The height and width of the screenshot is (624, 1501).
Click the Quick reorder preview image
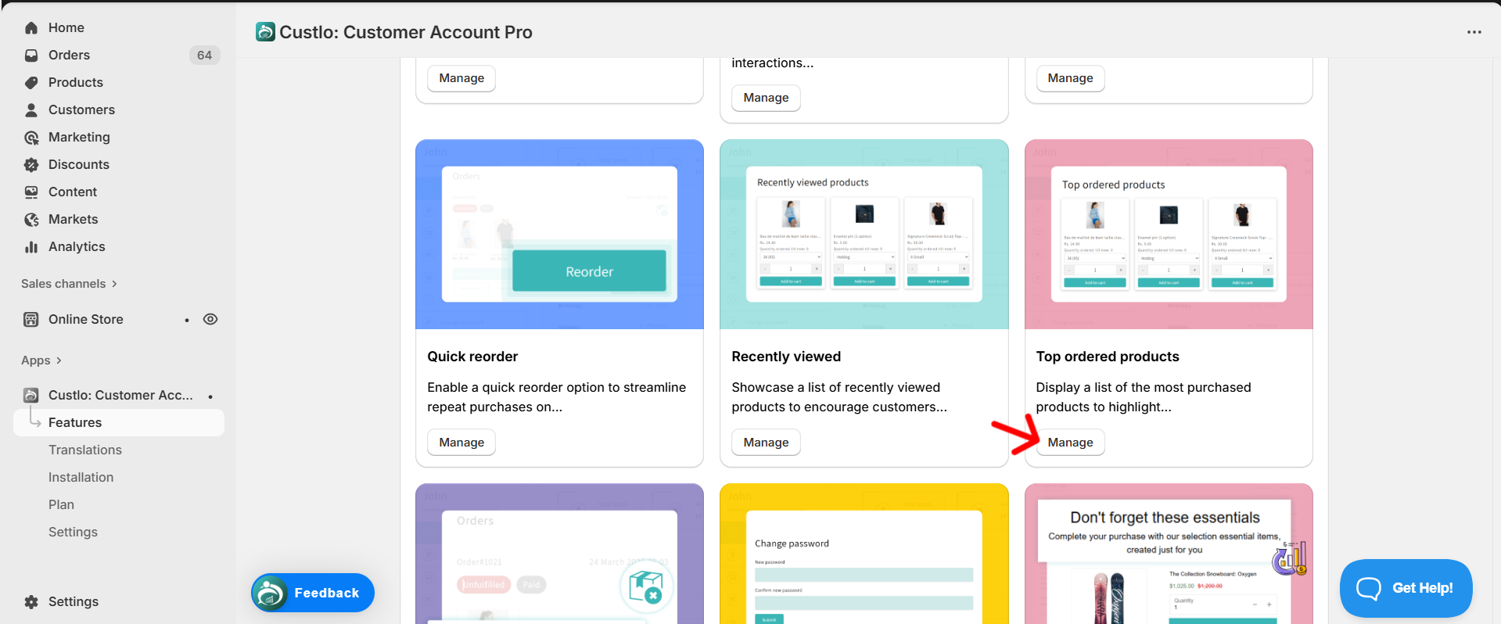pos(559,235)
